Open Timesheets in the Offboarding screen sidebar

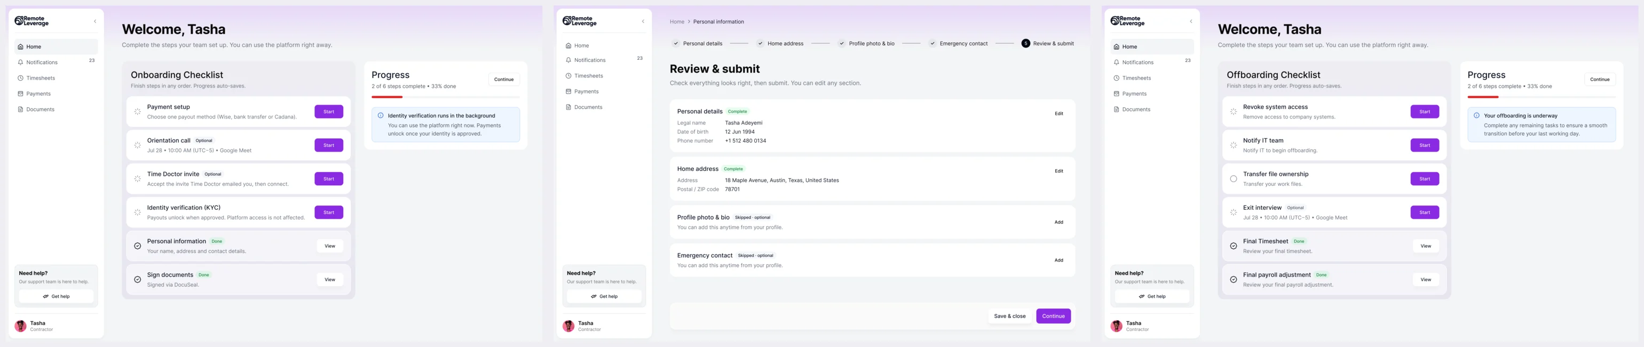1152,78
